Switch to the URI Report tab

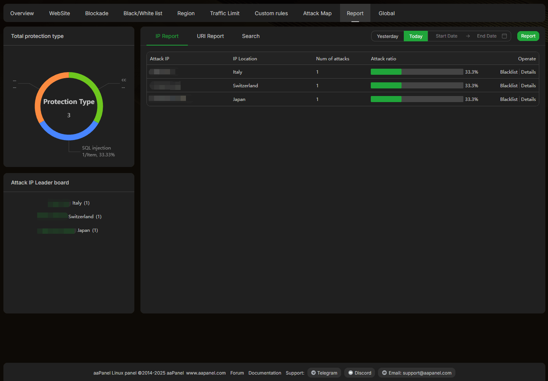click(x=210, y=36)
